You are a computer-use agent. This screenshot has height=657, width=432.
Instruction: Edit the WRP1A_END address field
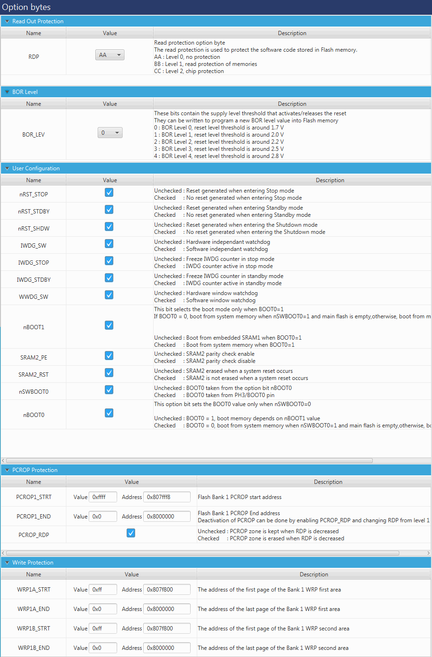(x=167, y=609)
